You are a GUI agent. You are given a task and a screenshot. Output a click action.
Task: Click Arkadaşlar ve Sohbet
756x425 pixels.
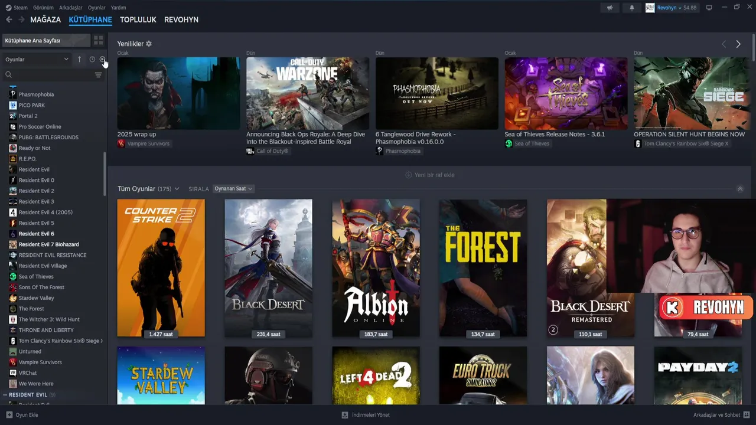coord(722,415)
